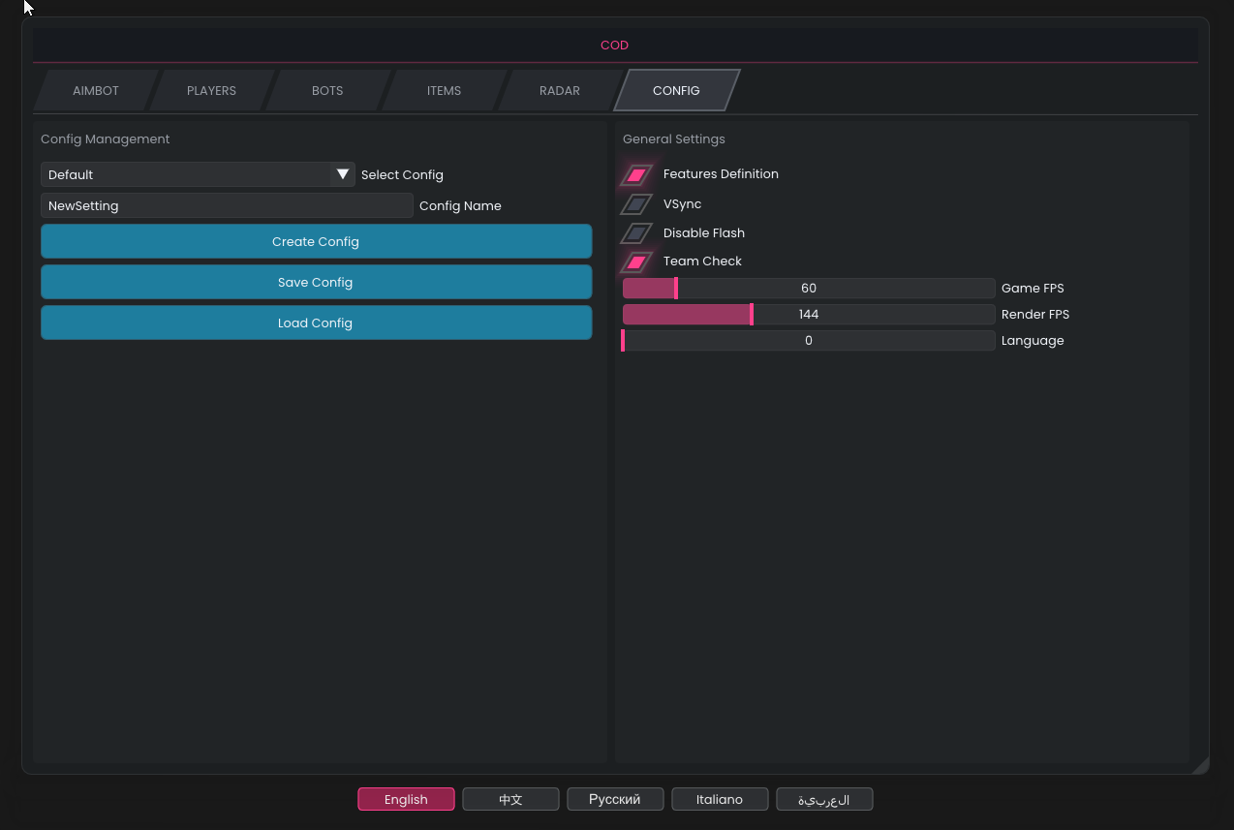This screenshot has height=830, width=1234.
Task: Click the window resize grip corner
Action: 1201,766
